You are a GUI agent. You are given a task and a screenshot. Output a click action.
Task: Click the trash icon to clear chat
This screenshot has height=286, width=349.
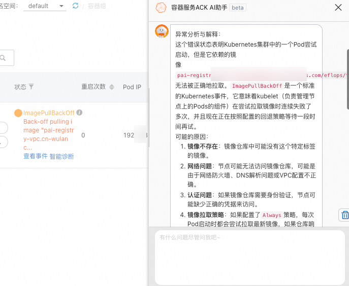345,215
